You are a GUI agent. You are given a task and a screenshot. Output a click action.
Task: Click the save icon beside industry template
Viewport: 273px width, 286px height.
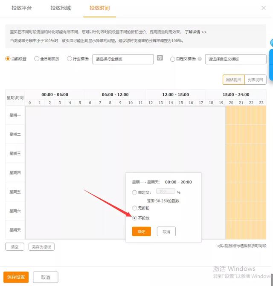click(x=160, y=58)
